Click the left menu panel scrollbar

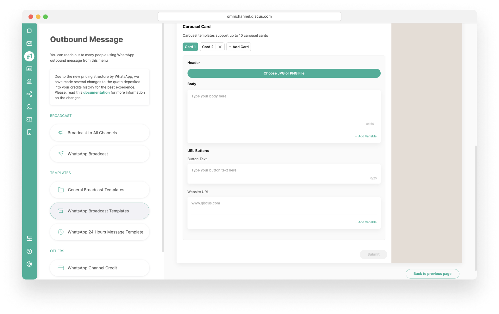pyautogui.click(x=163, y=138)
